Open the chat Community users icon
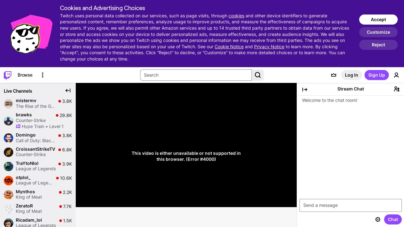Screen dimensions: 404x227 pos(397,89)
